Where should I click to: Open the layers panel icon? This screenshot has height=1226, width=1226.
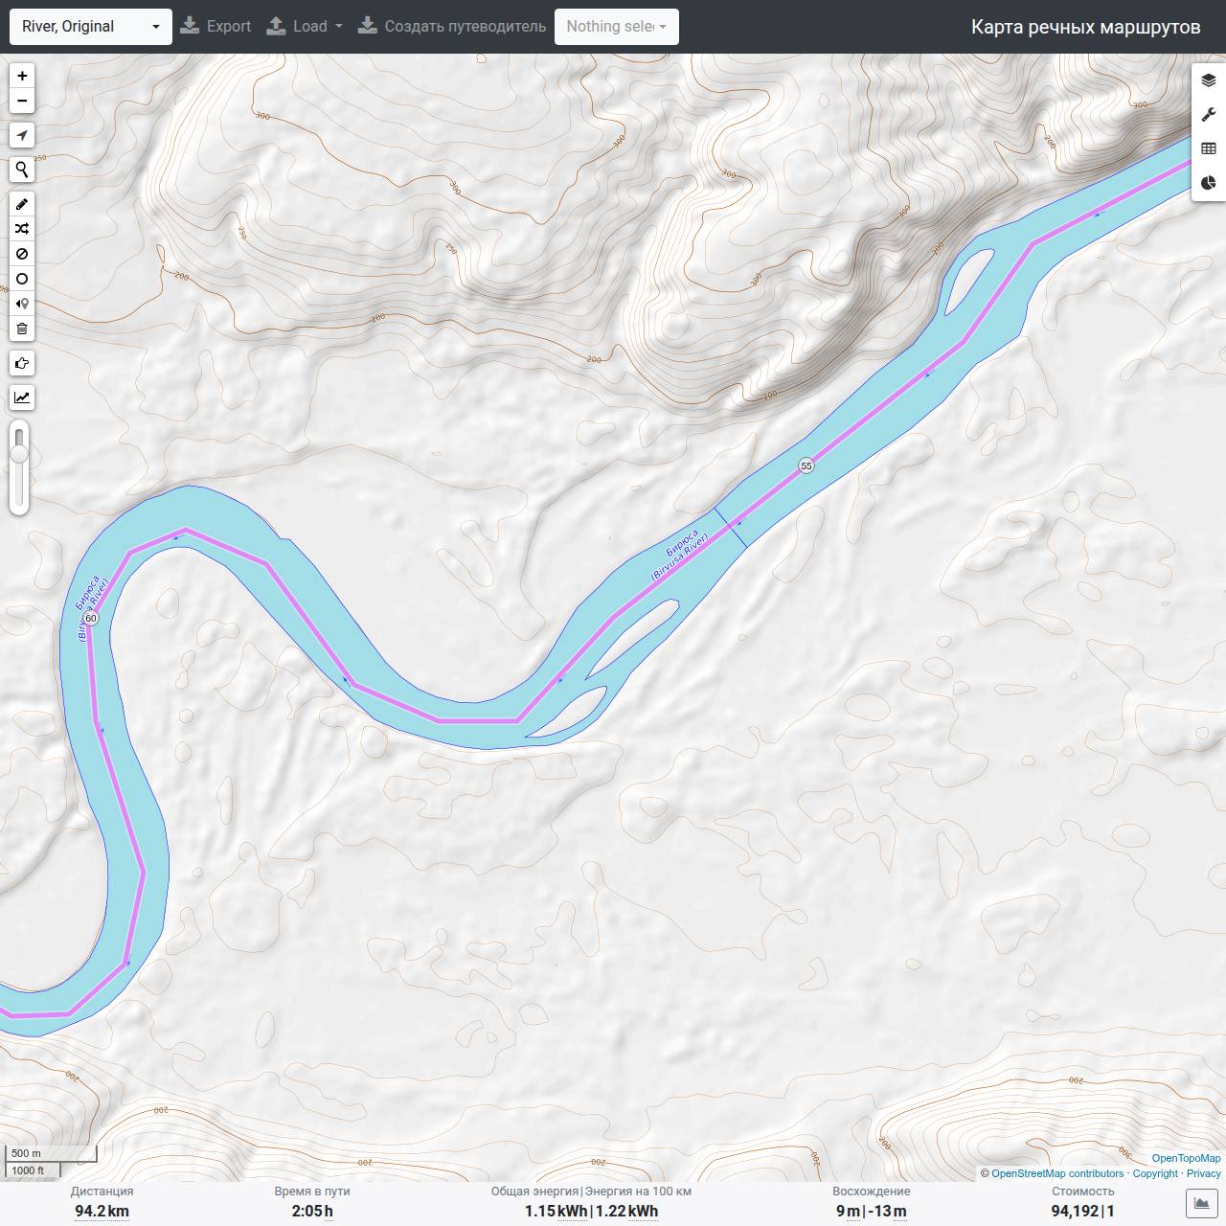[x=1209, y=80]
